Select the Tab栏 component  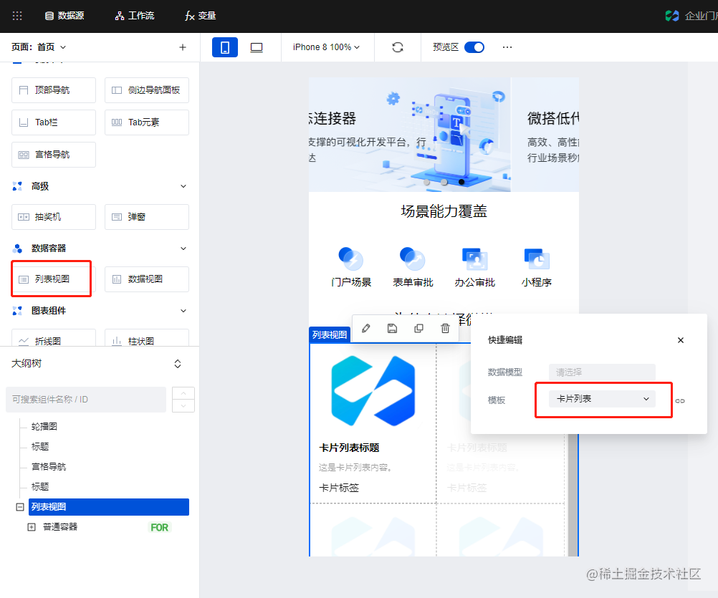54,122
